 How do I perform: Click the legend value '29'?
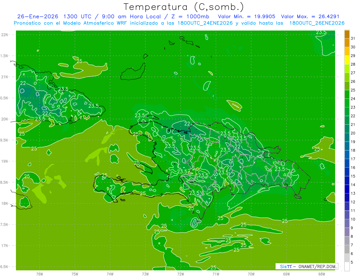353,55
